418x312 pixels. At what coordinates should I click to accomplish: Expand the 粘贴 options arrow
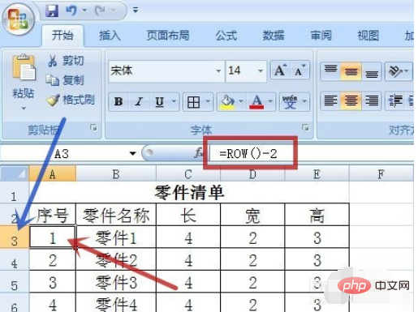24,109
